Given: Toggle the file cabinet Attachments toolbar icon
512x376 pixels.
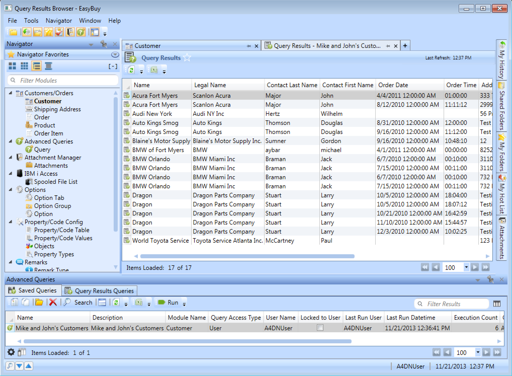Looking at the screenshot, I should pyautogui.click(x=70, y=32).
